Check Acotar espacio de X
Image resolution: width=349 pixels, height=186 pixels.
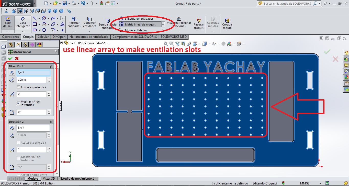18,87
